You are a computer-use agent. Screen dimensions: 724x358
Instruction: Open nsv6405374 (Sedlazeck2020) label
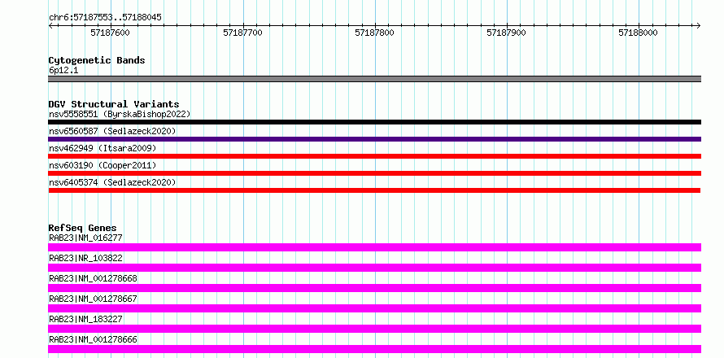[x=112, y=182]
